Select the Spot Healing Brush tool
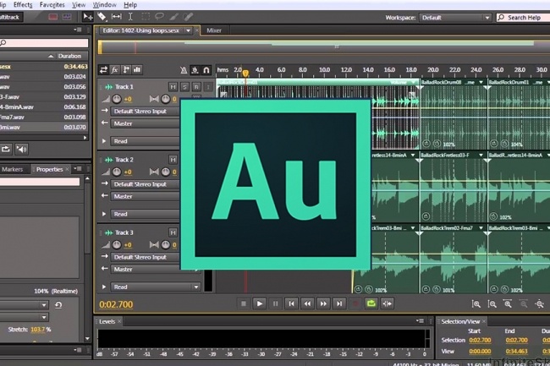The height and width of the screenshot is (366, 550). click(189, 16)
